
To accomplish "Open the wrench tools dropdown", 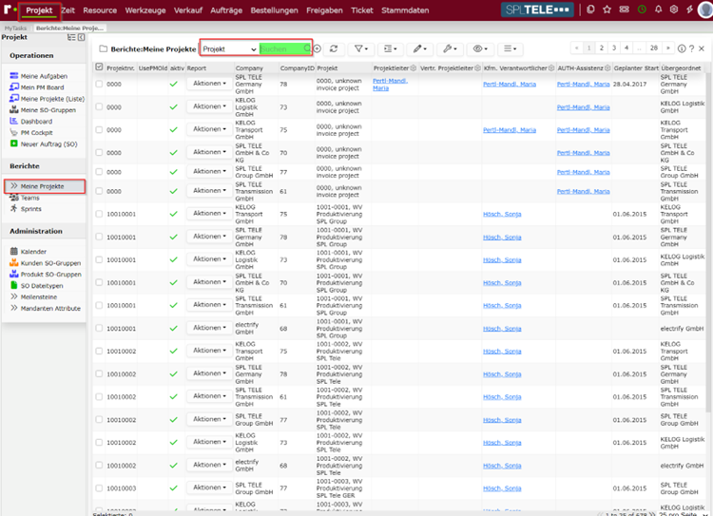I will (450, 48).
